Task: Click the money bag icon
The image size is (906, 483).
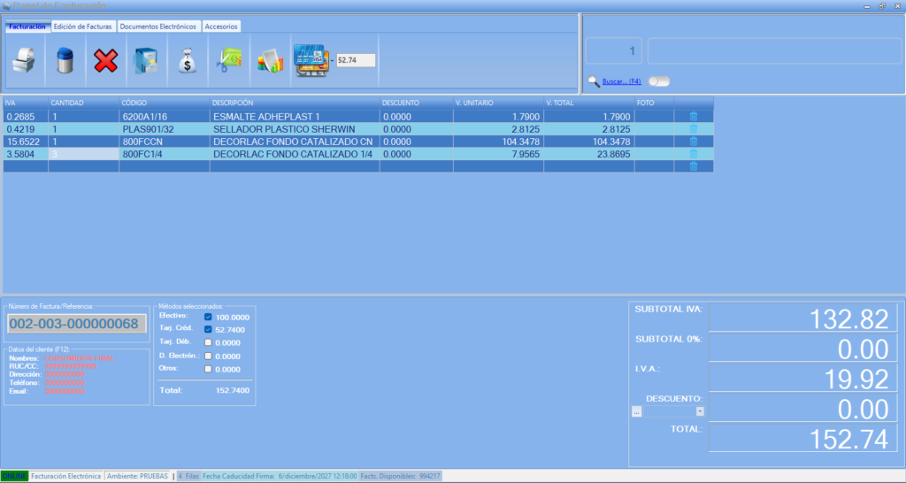Action: coord(188,60)
